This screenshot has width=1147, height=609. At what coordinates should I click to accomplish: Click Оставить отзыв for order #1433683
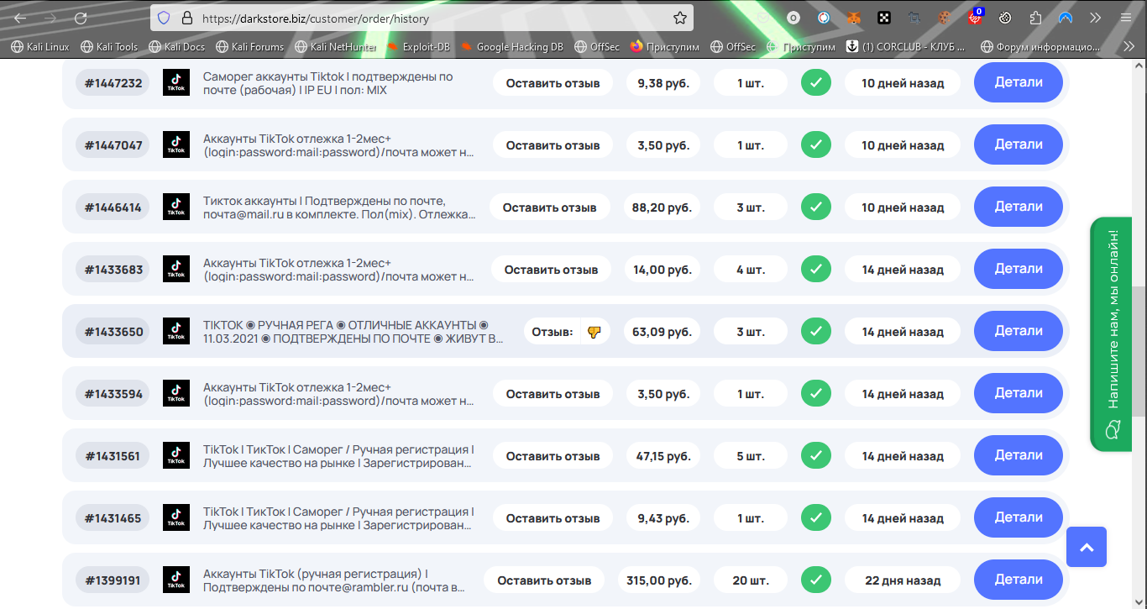coord(551,270)
